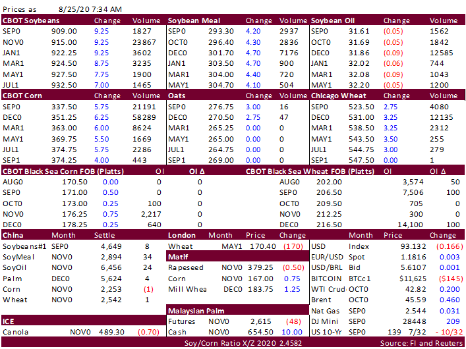Click the London section header
Viewport: 466px width, 349px height.
pyautogui.click(x=181, y=235)
